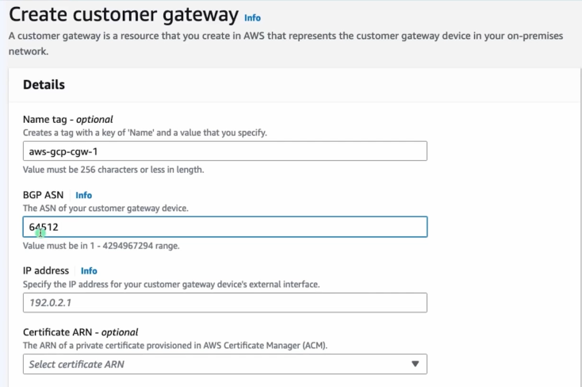Image resolution: width=582 pixels, height=387 pixels.
Task: Click the Name tag input field
Action: click(x=225, y=151)
